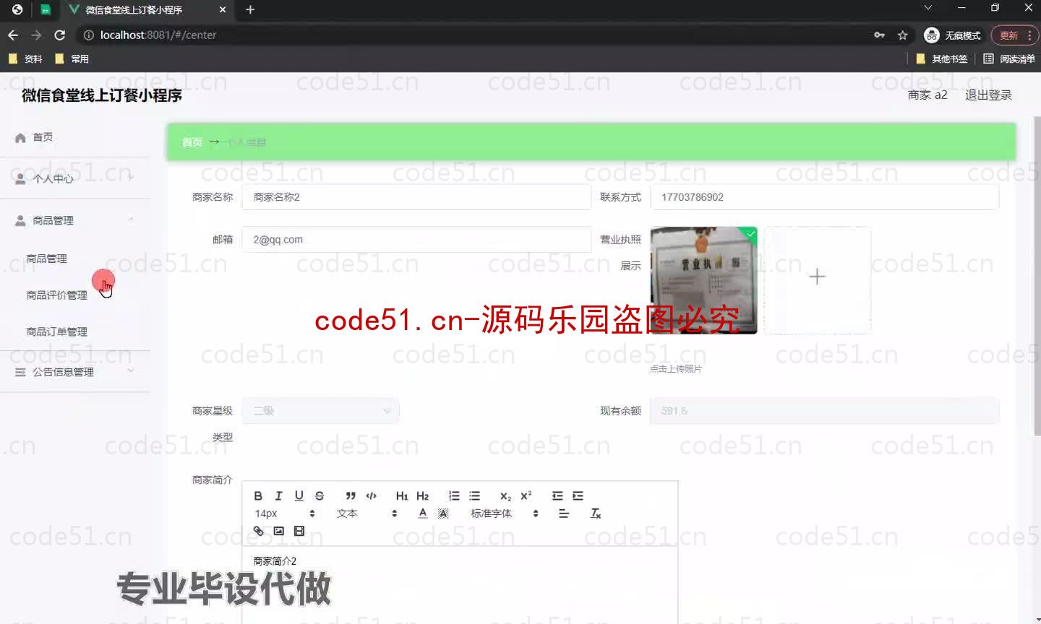Click uploaded 营业执照 thumbnail

click(703, 280)
